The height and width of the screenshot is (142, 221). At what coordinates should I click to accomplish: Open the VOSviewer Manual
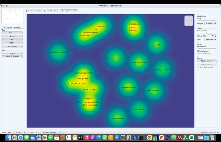coord(12,53)
